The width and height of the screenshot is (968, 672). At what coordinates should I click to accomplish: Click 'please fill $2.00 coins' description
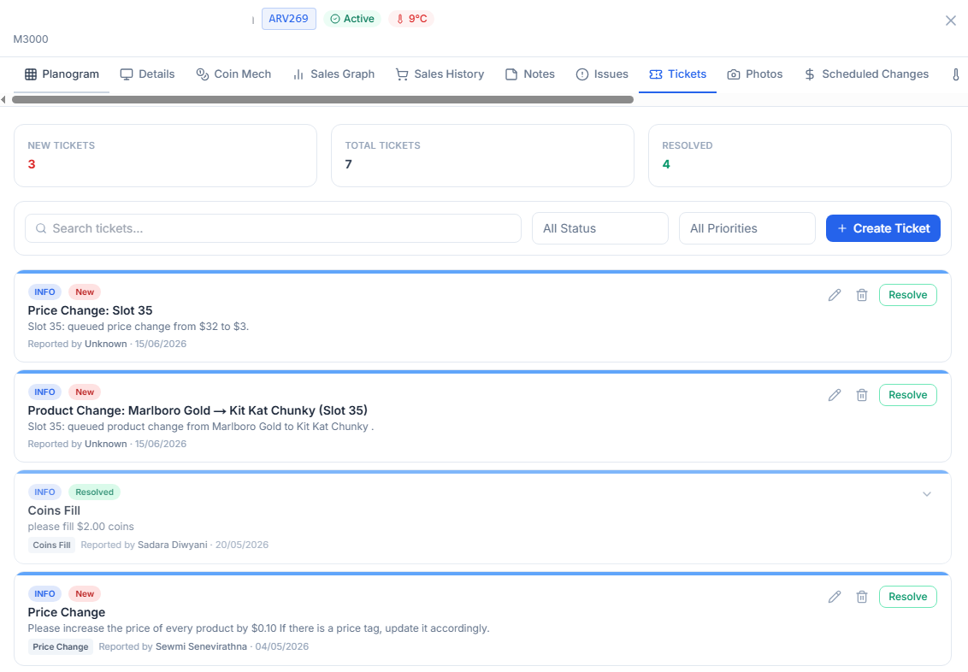pyautogui.click(x=81, y=527)
